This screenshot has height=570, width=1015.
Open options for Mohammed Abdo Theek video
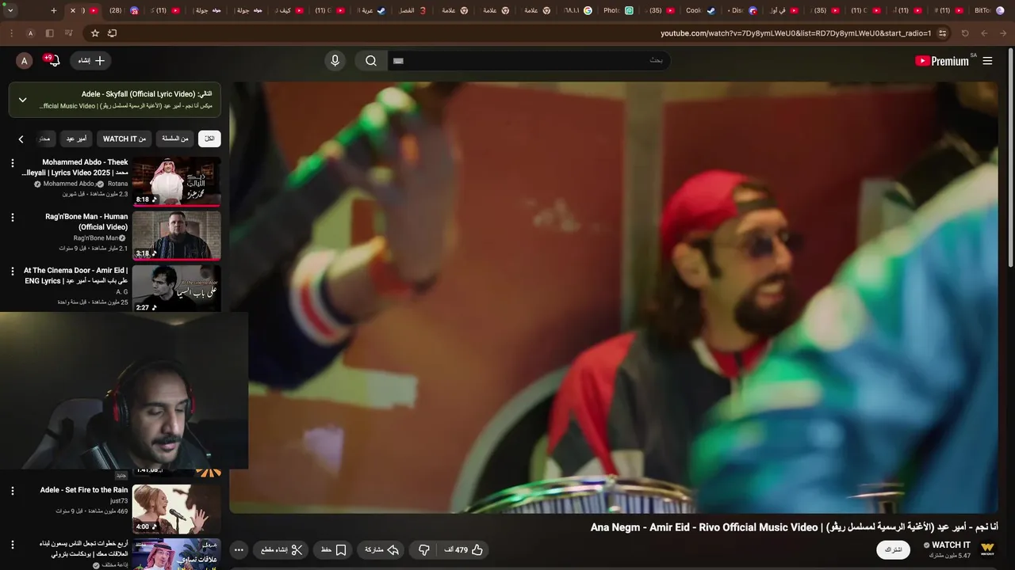pos(12,162)
